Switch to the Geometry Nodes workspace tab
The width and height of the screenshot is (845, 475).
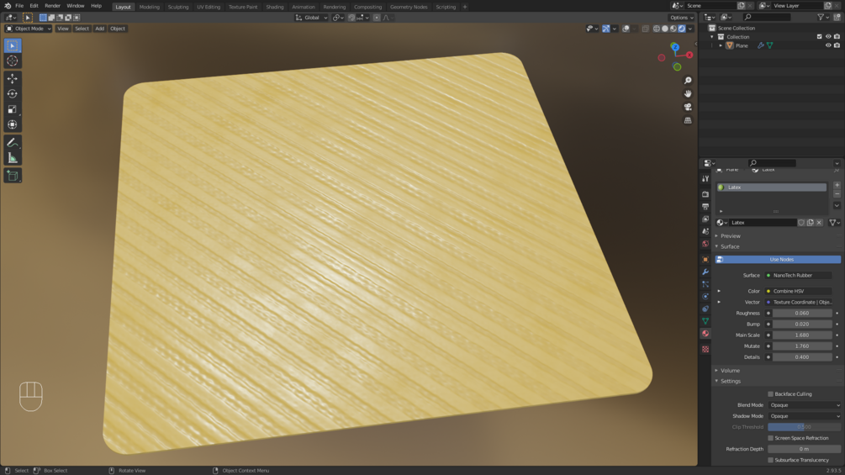tap(409, 7)
